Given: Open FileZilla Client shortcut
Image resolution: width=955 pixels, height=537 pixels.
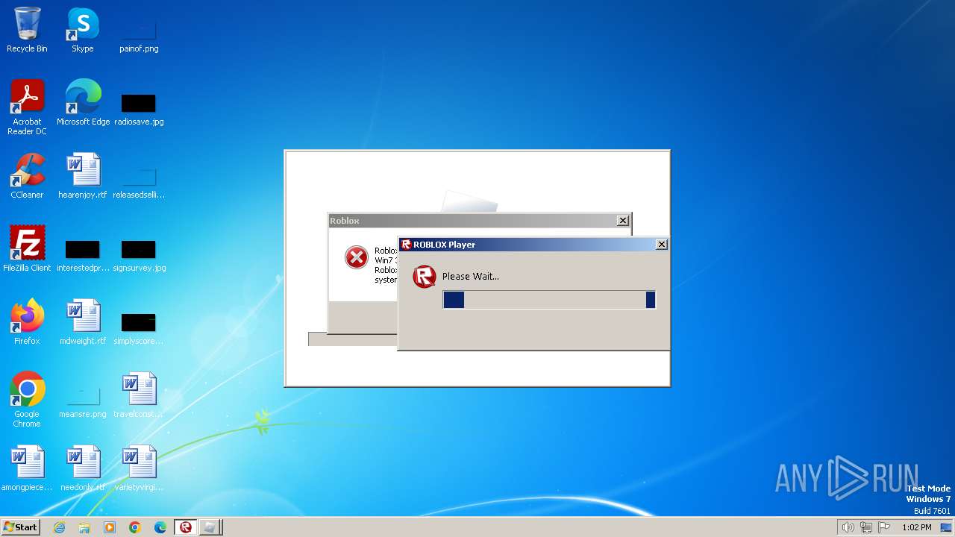Looking at the screenshot, I should tap(27, 249).
